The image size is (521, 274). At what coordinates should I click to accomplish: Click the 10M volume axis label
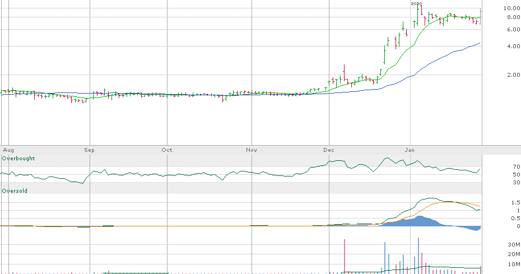coord(514,264)
